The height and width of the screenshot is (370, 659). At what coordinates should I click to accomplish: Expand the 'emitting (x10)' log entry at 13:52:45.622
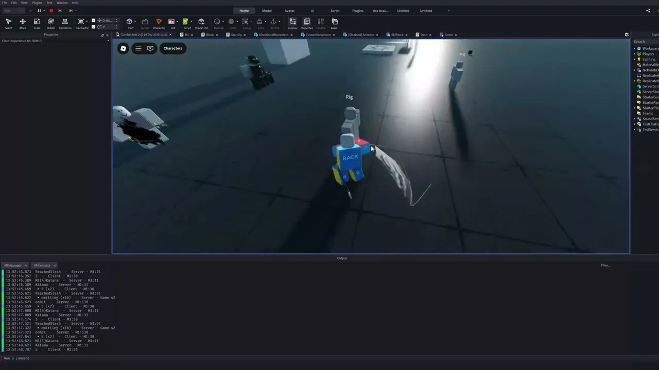[x=39, y=298]
